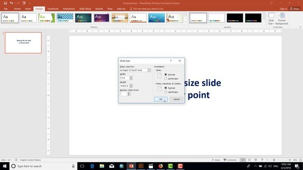The height and width of the screenshot is (170, 303).
Task: Click 'Tell me what you want to do' box
Action: point(147,9)
